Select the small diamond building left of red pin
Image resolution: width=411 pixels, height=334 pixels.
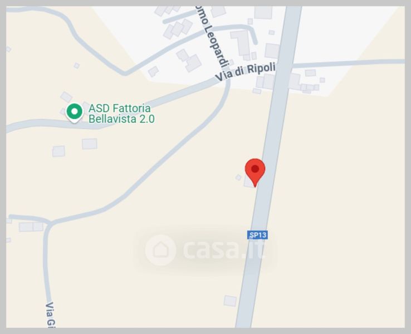coord(238,178)
